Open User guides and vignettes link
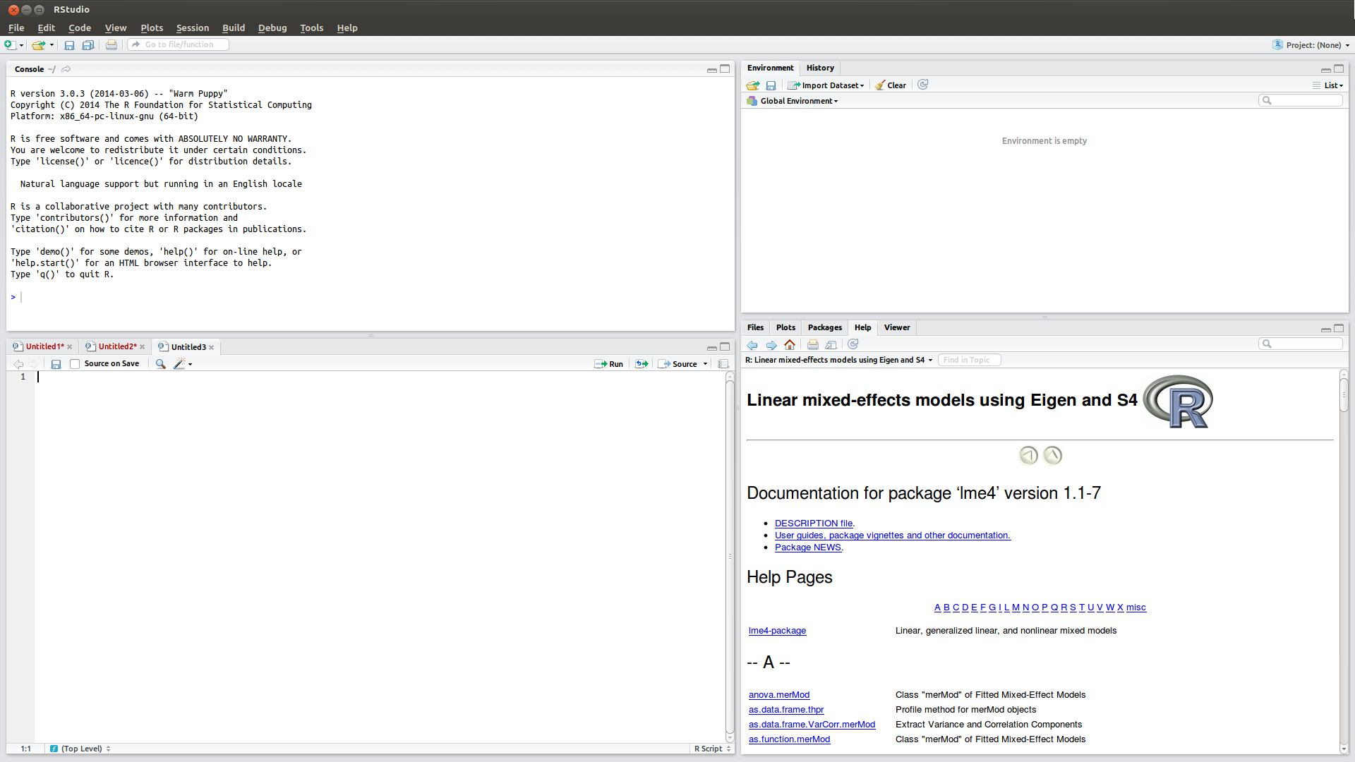The image size is (1355, 762). tap(893, 536)
